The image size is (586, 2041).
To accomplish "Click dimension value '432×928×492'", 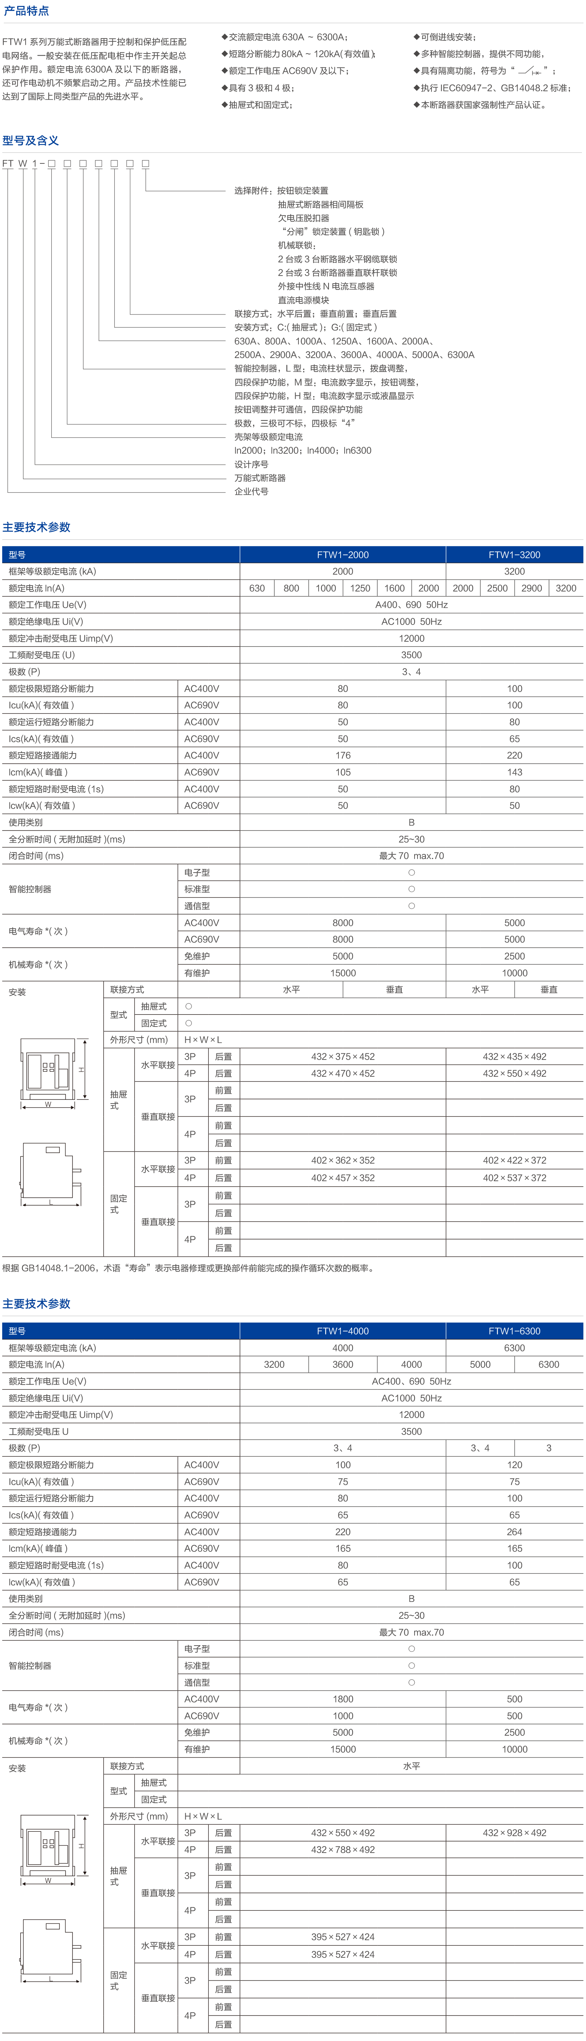I will click(515, 1832).
